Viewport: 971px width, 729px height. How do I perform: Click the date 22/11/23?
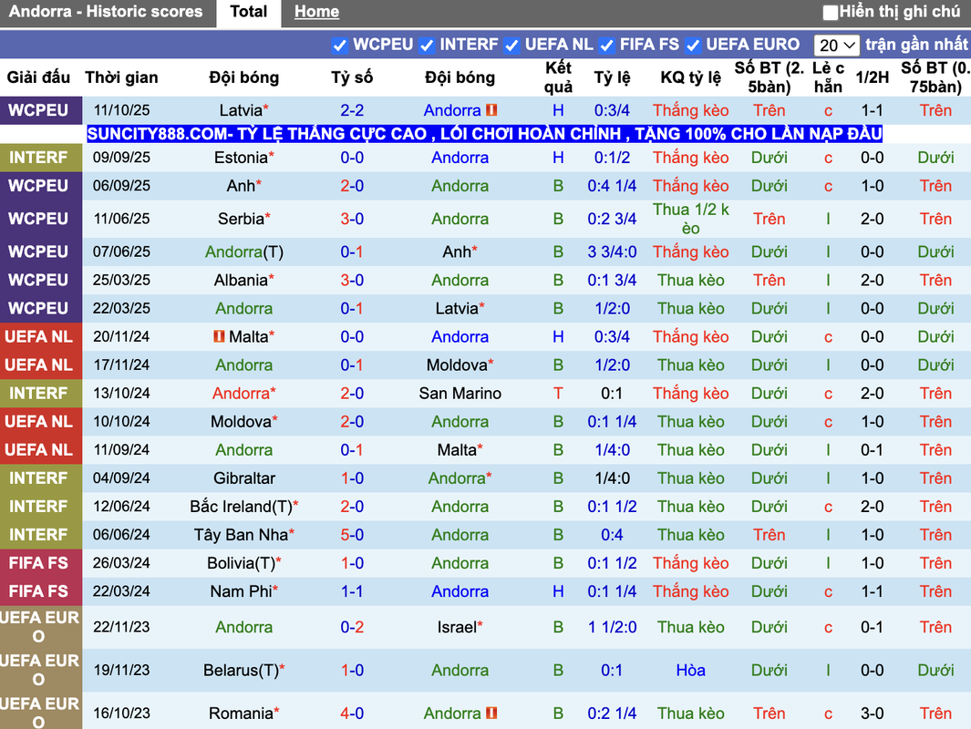[x=121, y=628]
